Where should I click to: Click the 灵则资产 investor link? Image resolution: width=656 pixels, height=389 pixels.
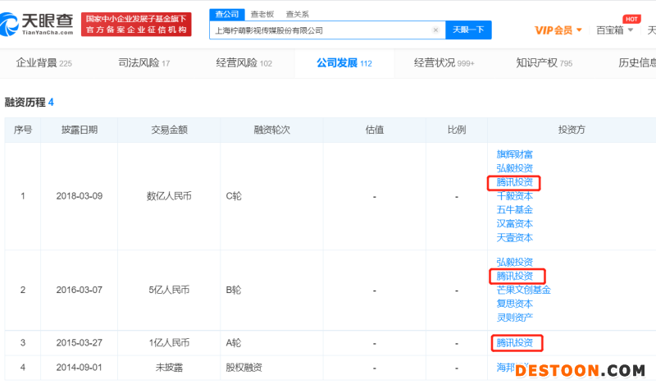[x=514, y=318]
